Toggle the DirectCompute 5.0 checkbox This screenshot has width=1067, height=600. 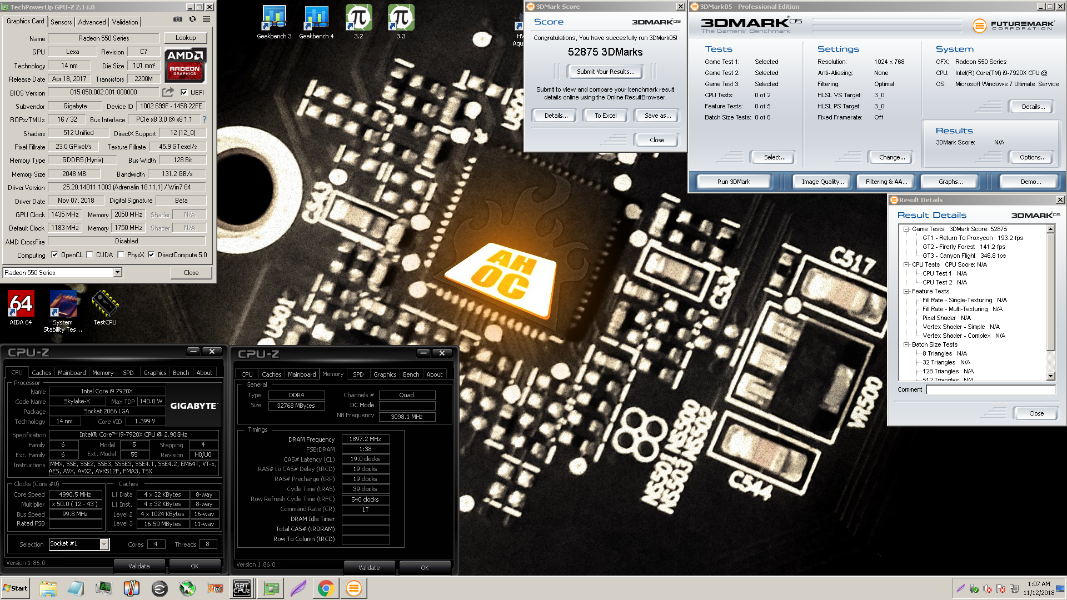coord(151,255)
